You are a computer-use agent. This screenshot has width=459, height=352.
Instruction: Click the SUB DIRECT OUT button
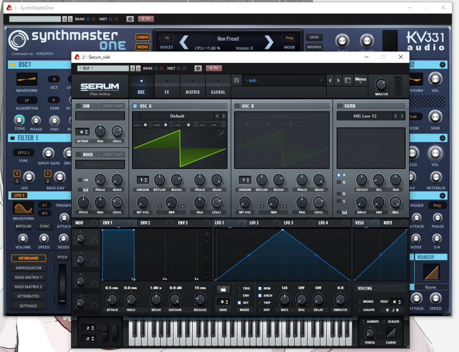pyautogui.click(x=113, y=106)
